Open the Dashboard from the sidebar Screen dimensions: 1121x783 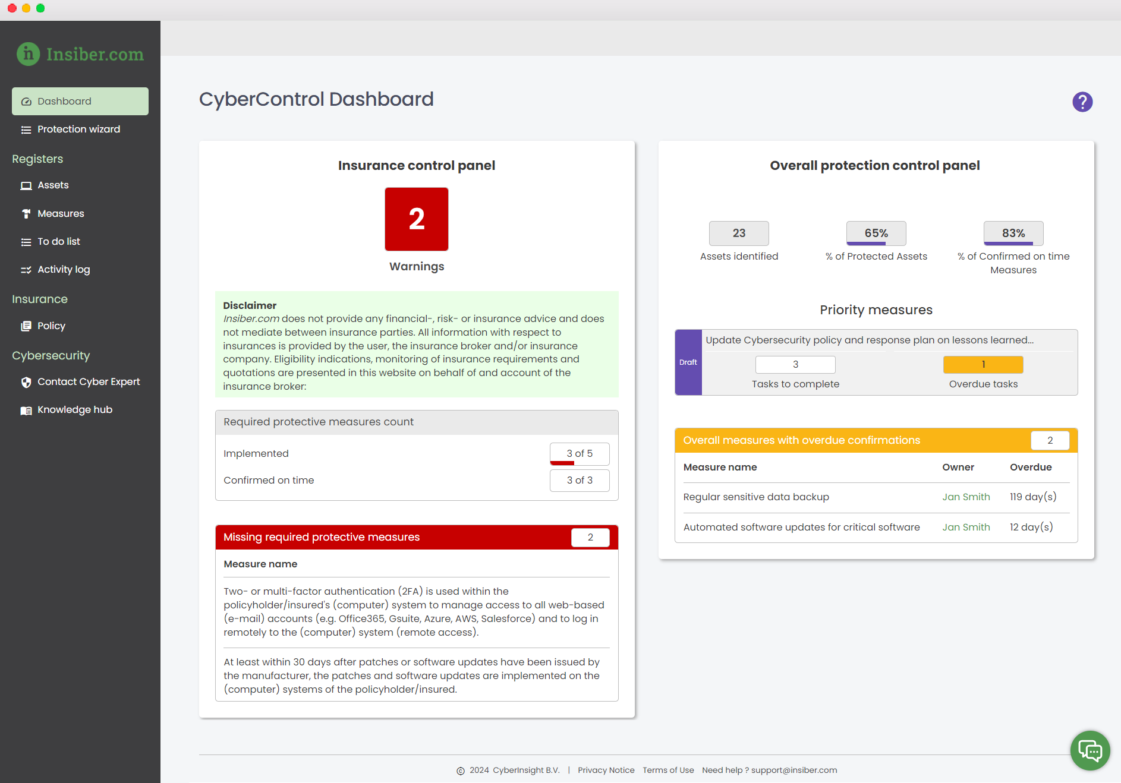coord(64,101)
